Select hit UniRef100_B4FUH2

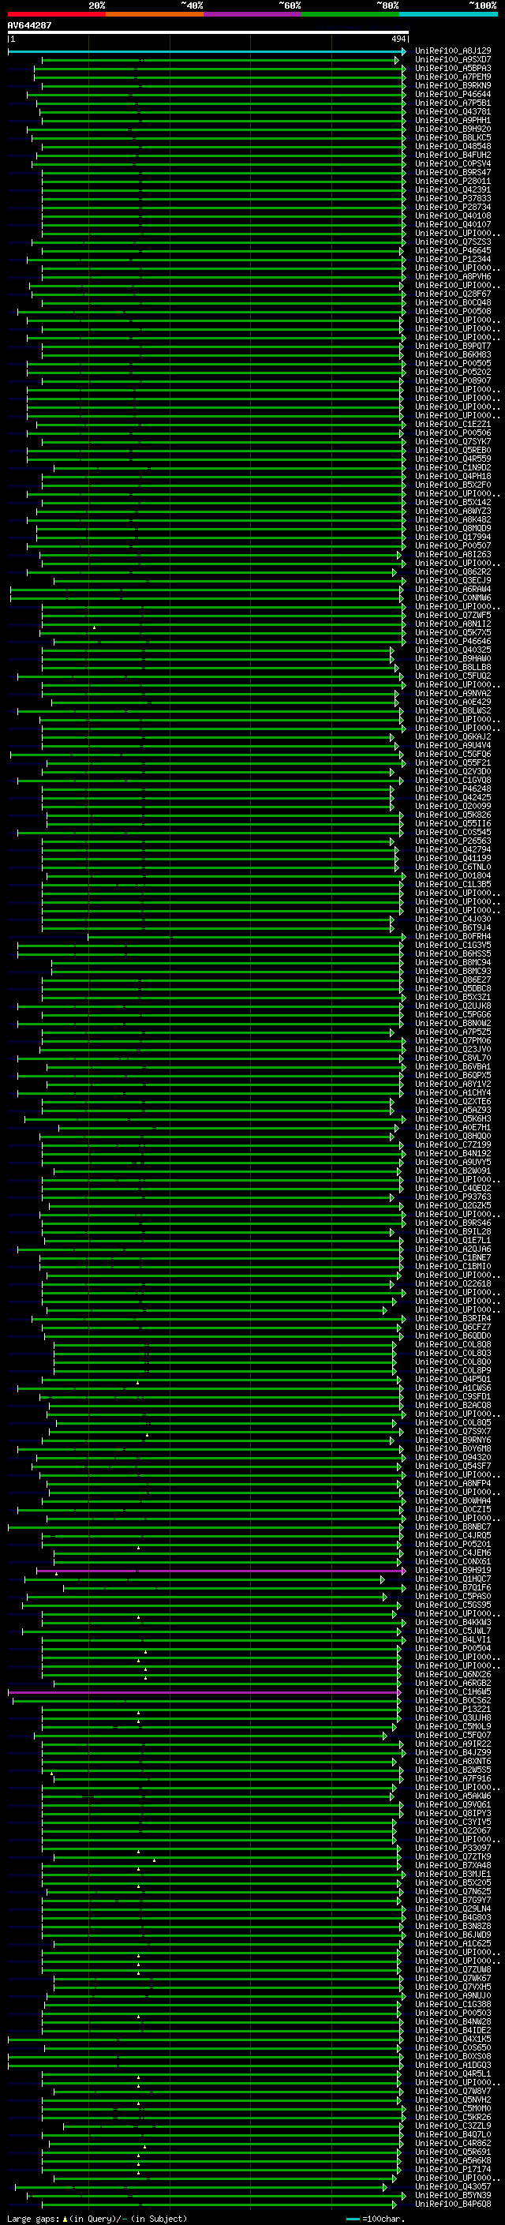tap(453, 155)
